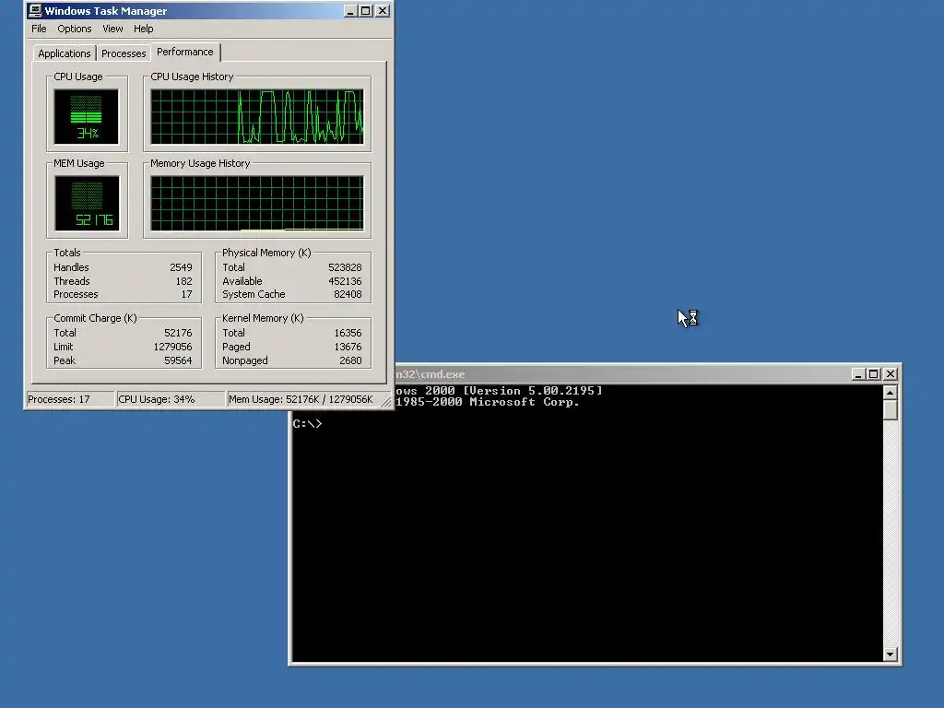Click status bar entry CPU Usage: 34%

(x=170, y=399)
